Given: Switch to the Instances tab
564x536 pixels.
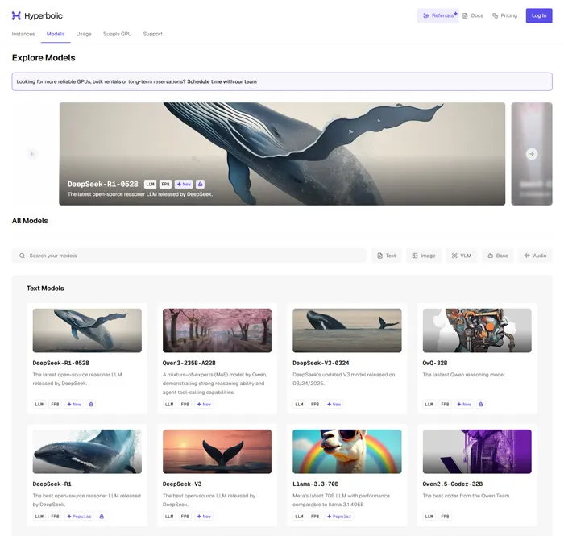Looking at the screenshot, I should pos(23,34).
